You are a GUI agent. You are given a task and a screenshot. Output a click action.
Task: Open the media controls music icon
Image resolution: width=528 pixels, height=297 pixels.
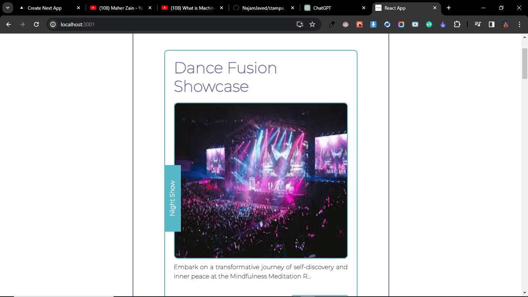point(478,24)
